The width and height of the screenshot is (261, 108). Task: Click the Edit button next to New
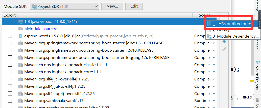[x=134, y=7]
